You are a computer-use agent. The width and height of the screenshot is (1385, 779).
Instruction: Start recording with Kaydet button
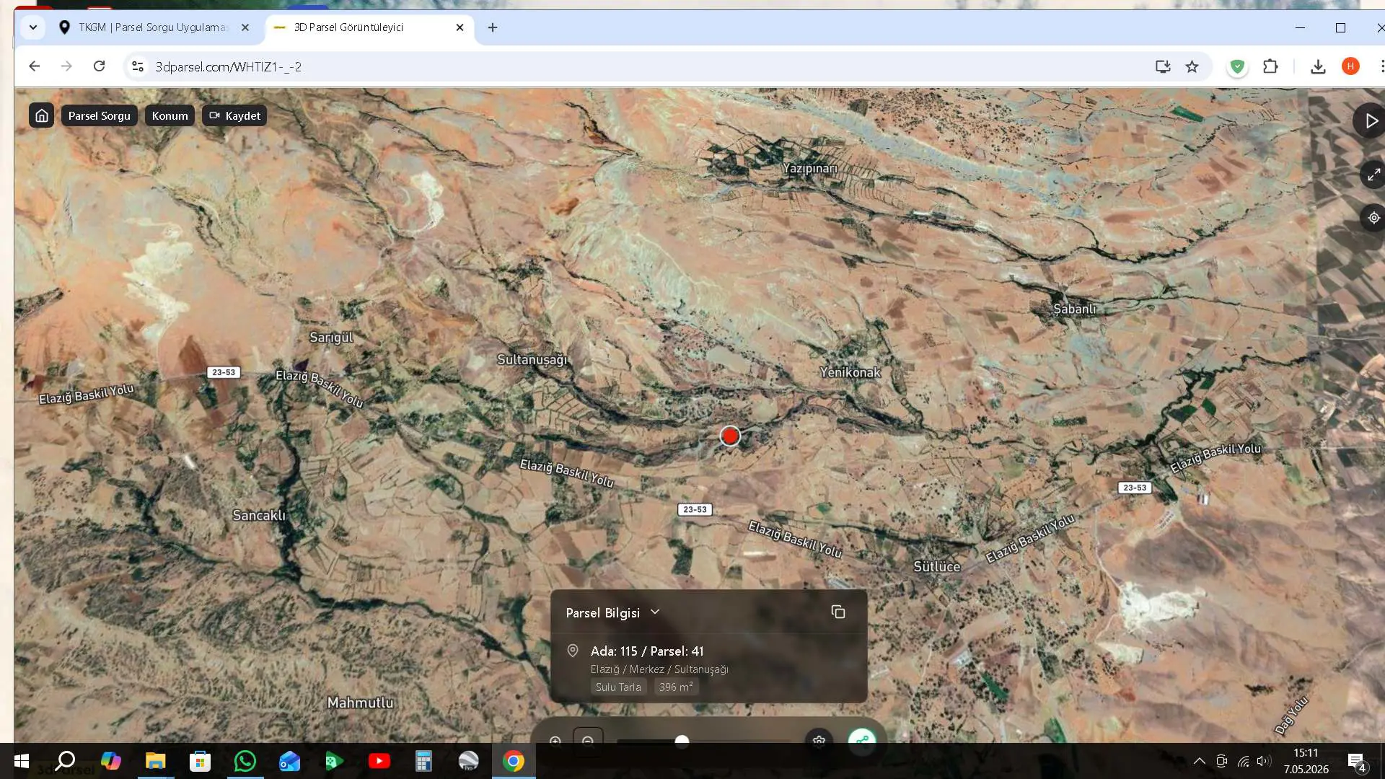pyautogui.click(x=234, y=115)
